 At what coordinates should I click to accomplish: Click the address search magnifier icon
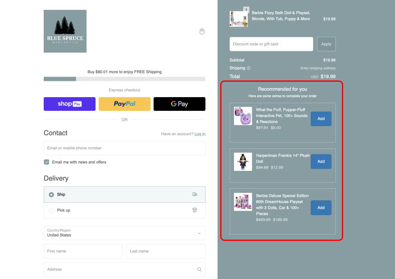coord(199,270)
